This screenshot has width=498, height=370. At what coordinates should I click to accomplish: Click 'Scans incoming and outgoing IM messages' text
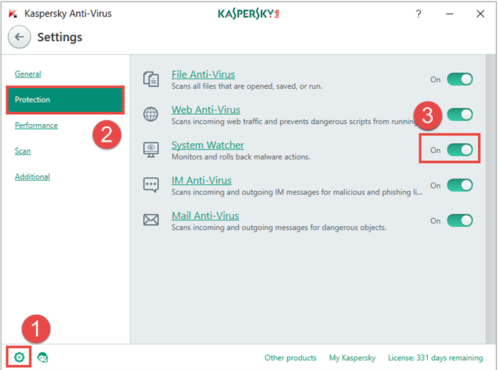point(297,192)
